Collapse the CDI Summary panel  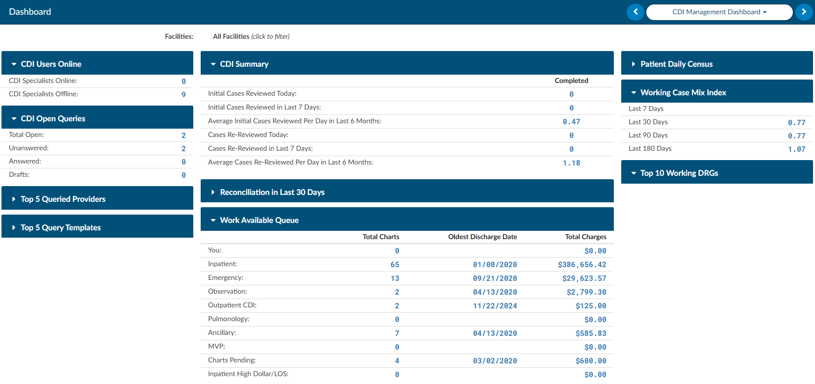click(407, 64)
